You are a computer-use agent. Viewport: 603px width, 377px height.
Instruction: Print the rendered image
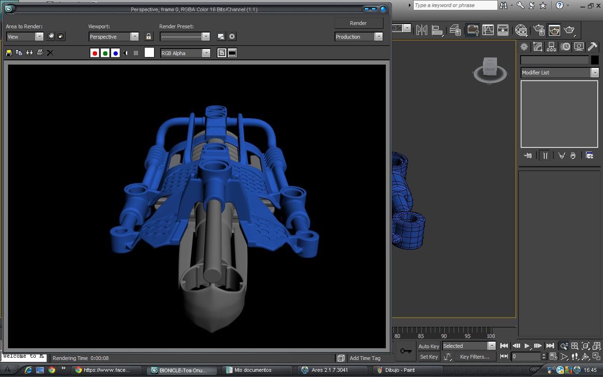point(40,53)
